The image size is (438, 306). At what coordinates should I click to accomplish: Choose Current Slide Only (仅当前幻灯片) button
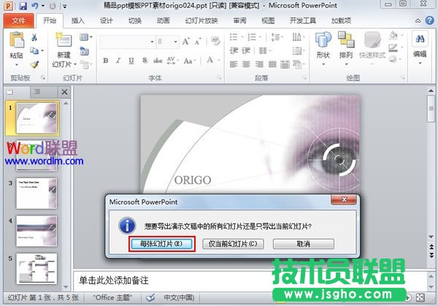[231, 243]
